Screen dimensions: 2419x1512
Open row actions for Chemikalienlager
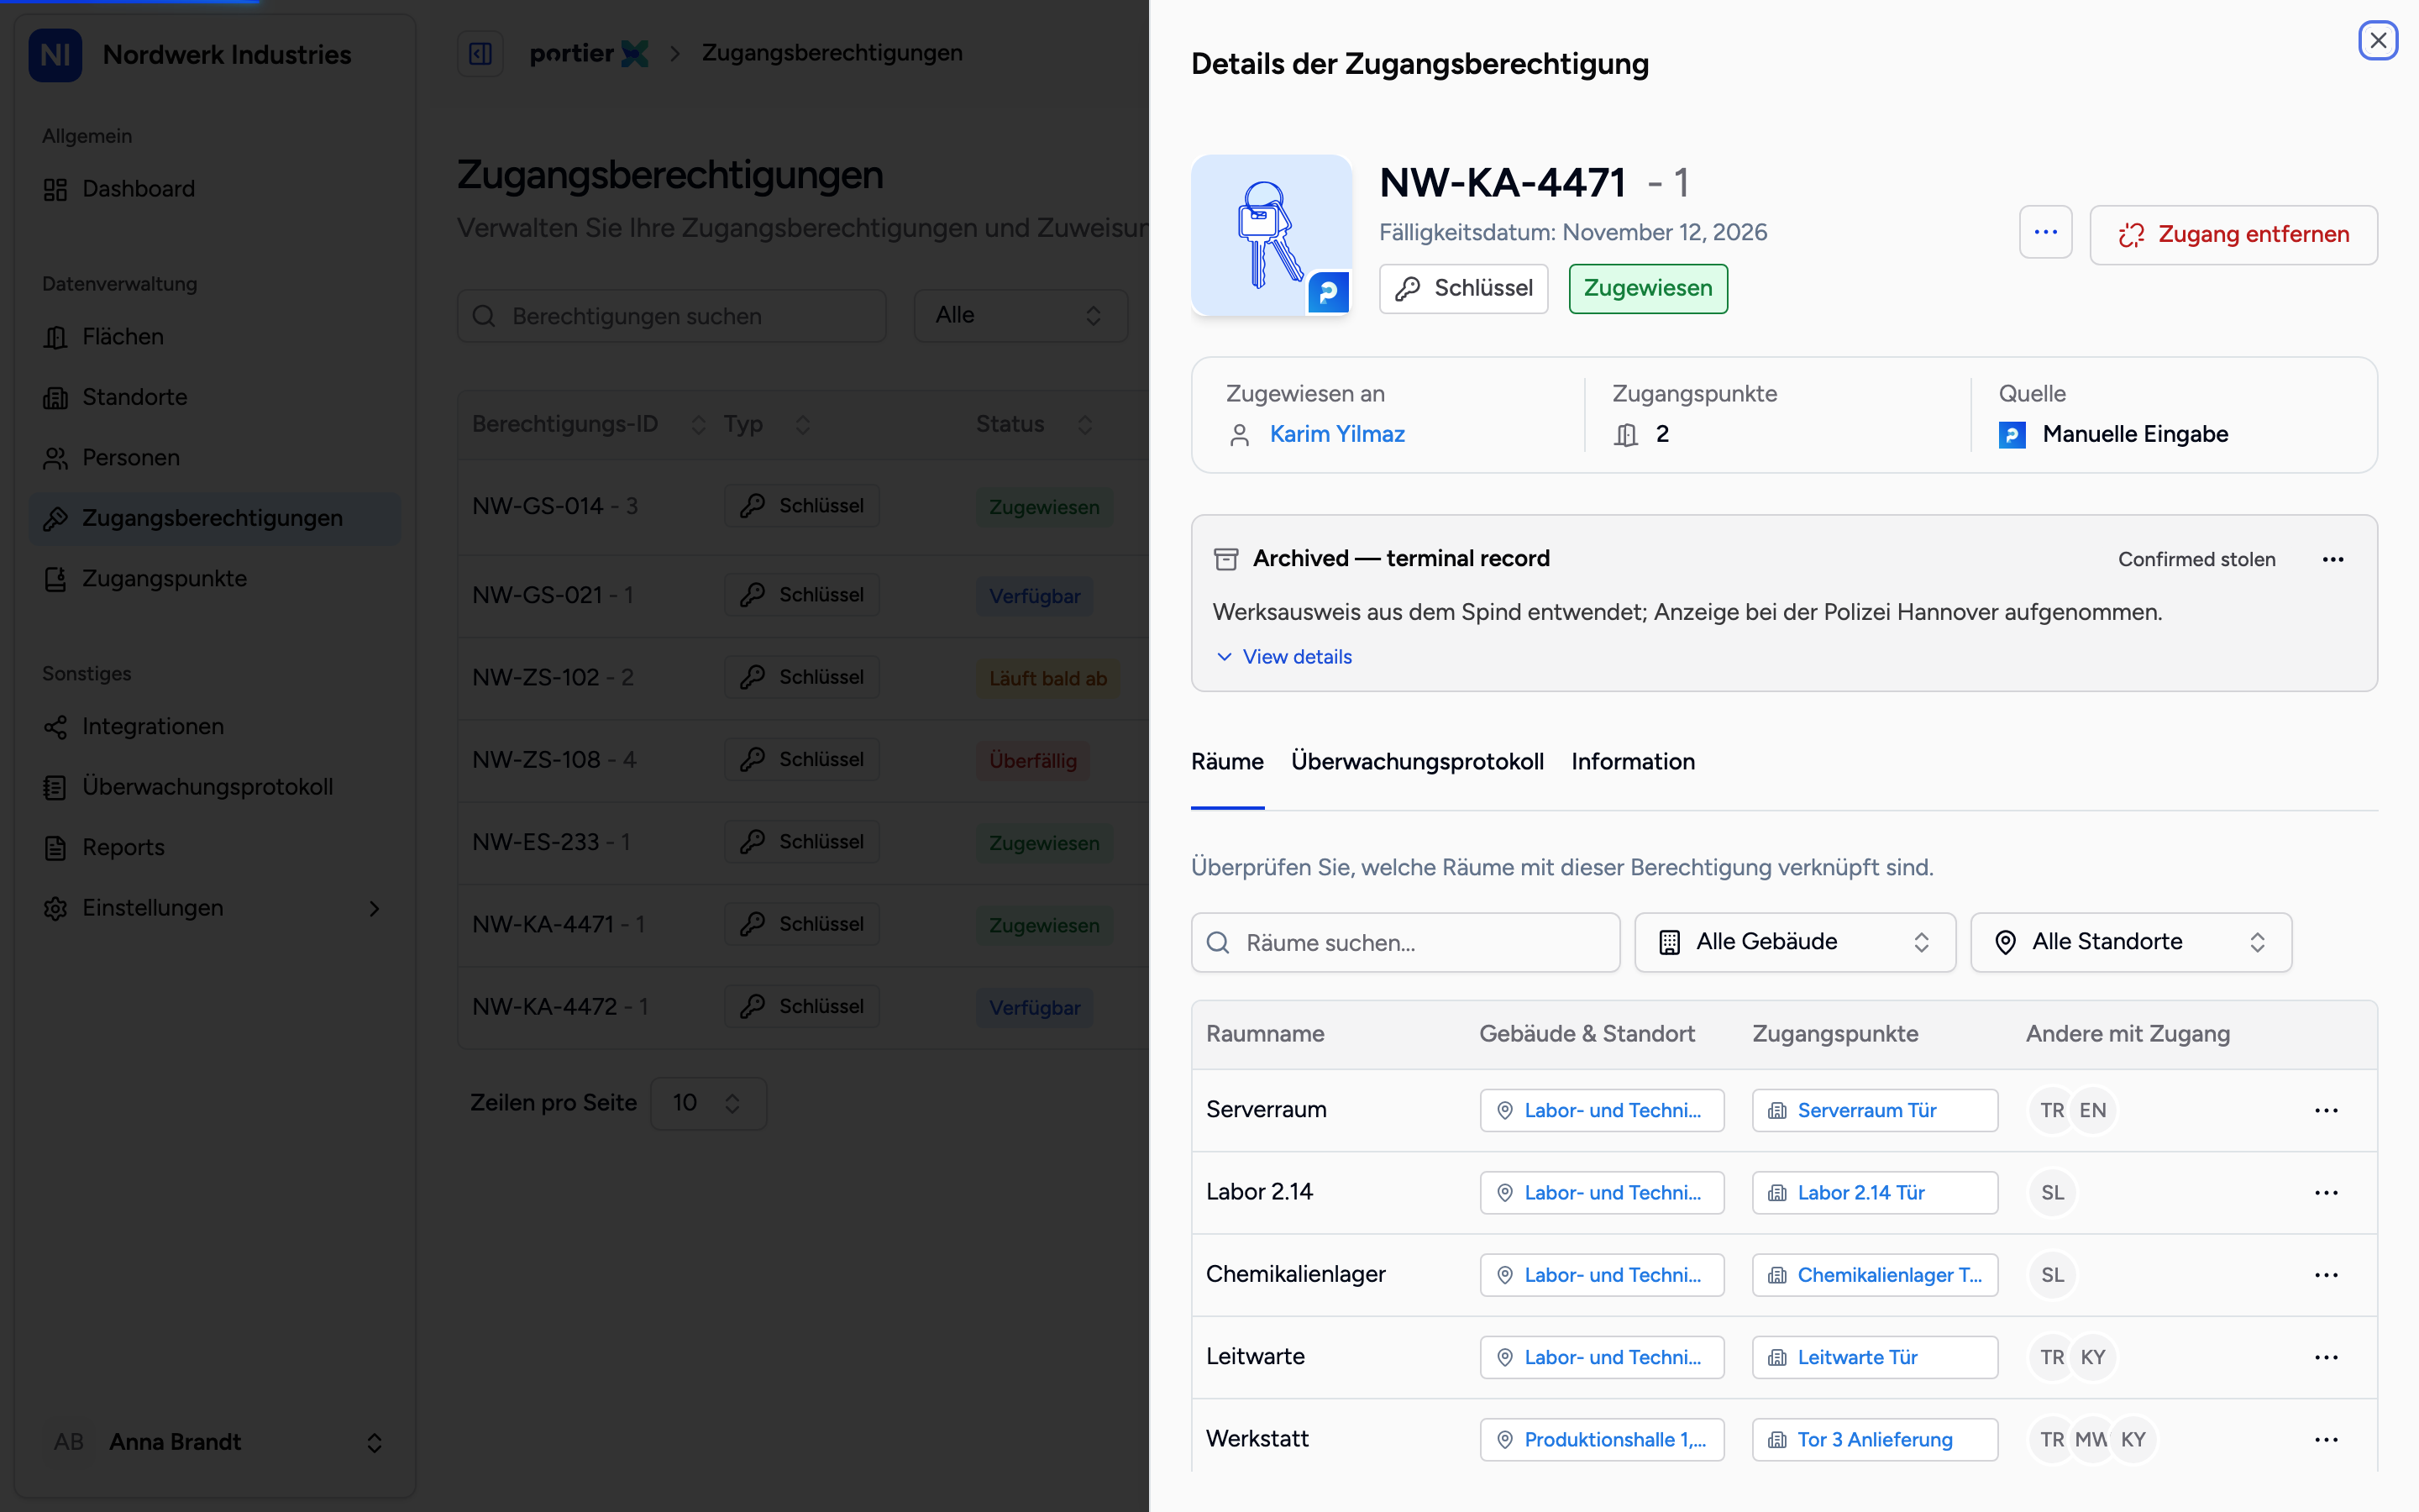(x=2326, y=1275)
